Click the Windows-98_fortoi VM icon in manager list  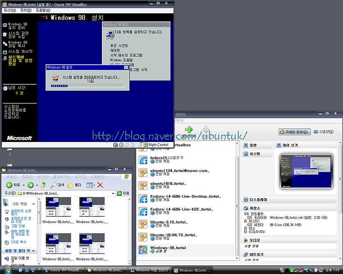tap(143, 250)
